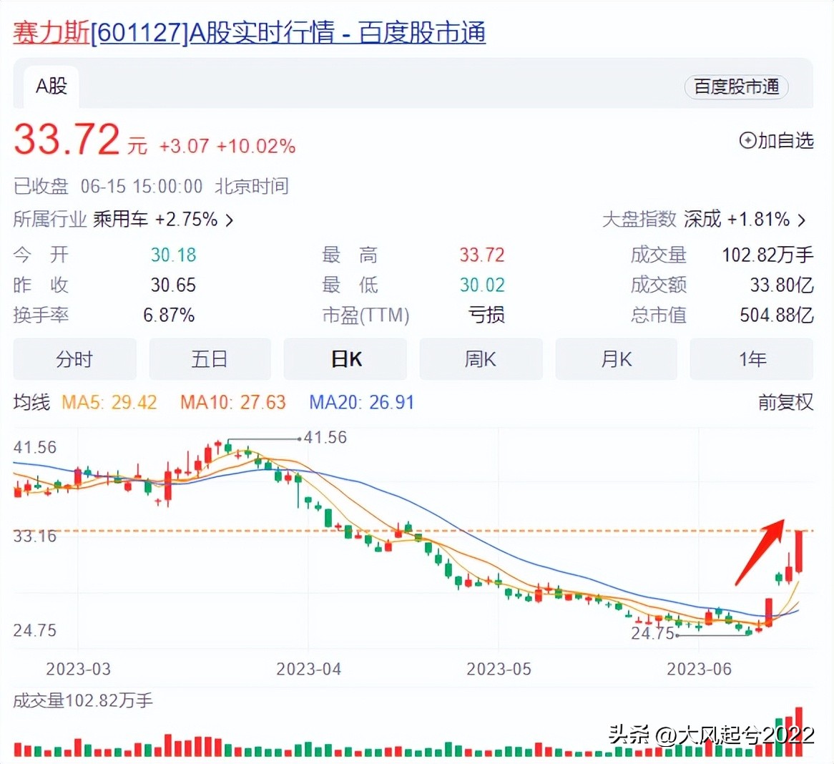The image size is (834, 764).
Task: Toggle the MA10 moving average line
Action: [x=232, y=402]
